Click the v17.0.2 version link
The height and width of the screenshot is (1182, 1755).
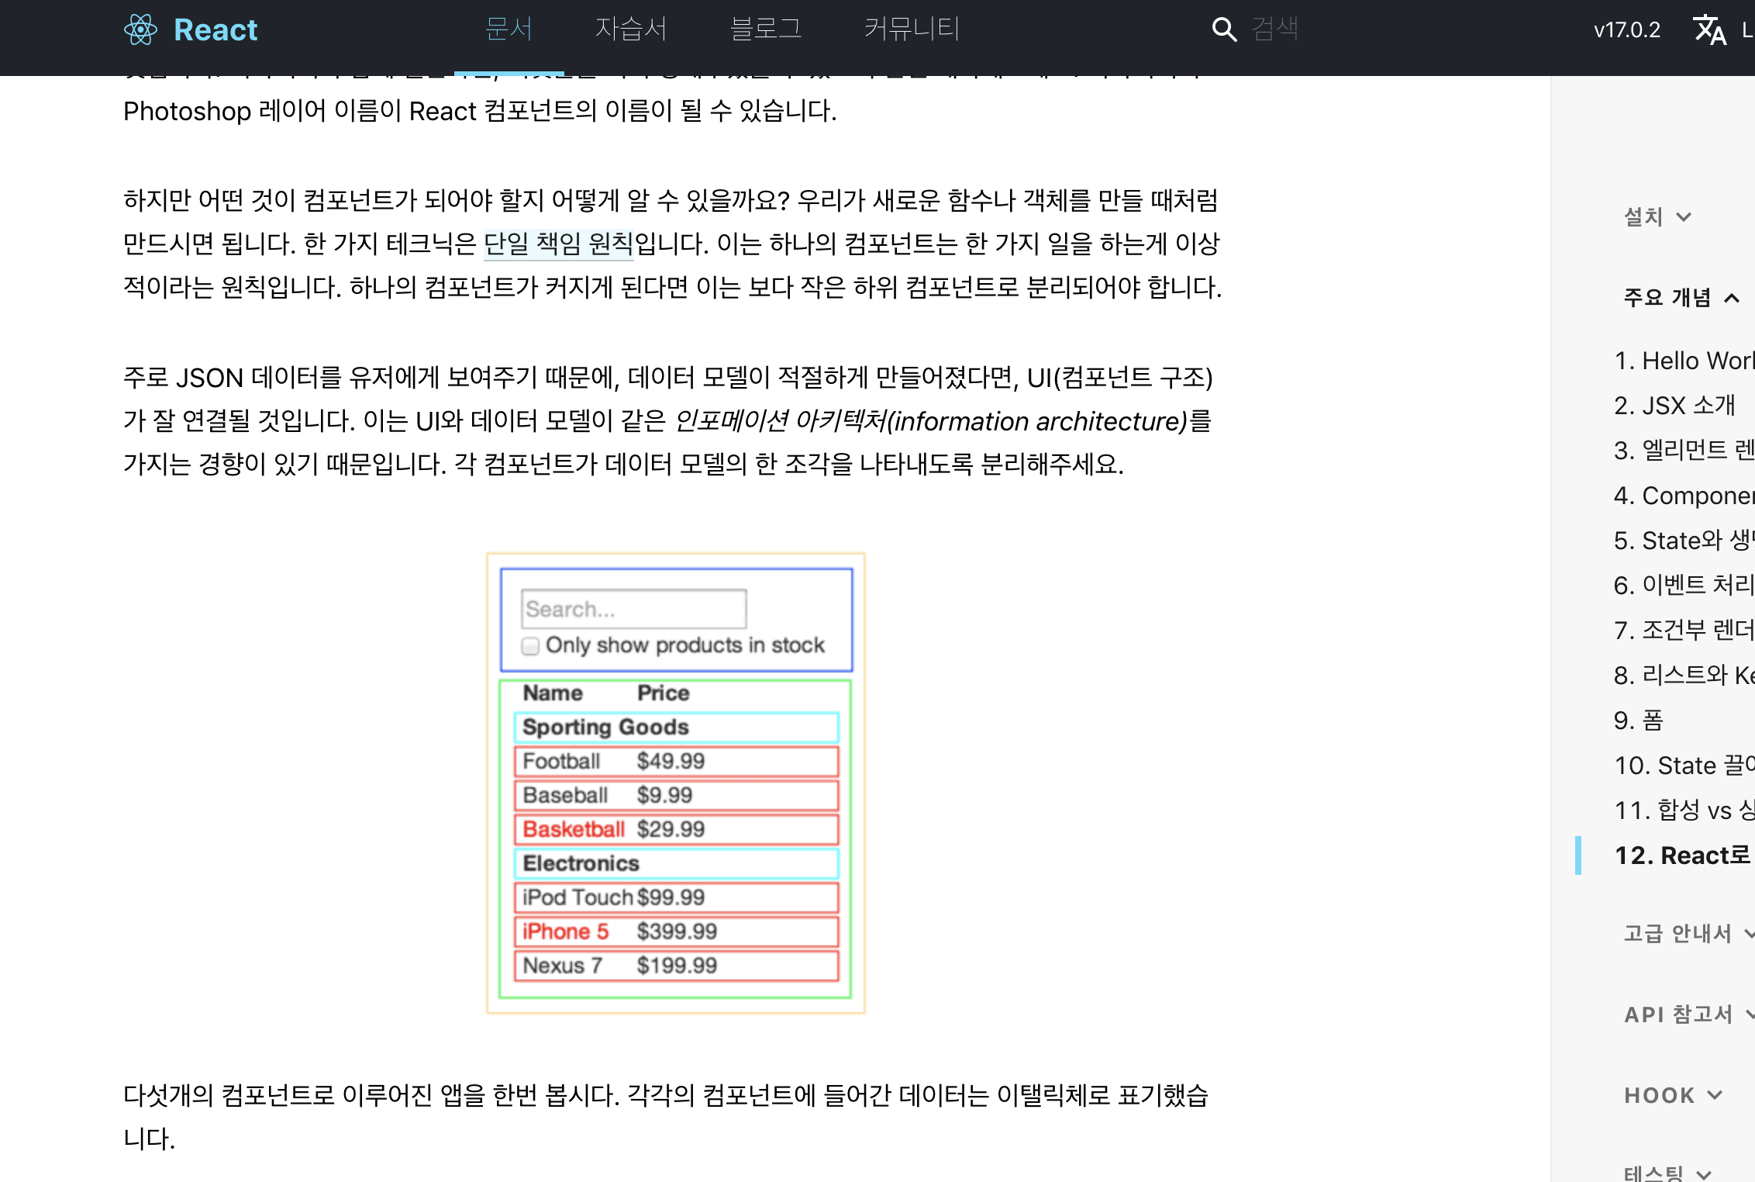(1626, 30)
